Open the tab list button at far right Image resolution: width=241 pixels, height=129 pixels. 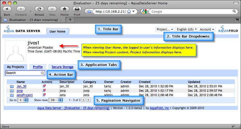tap(237, 20)
